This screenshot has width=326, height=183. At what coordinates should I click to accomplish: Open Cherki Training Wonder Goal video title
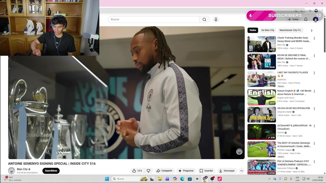pyautogui.click(x=294, y=39)
